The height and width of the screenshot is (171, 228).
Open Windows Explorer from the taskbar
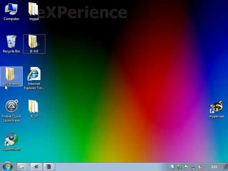22,167
